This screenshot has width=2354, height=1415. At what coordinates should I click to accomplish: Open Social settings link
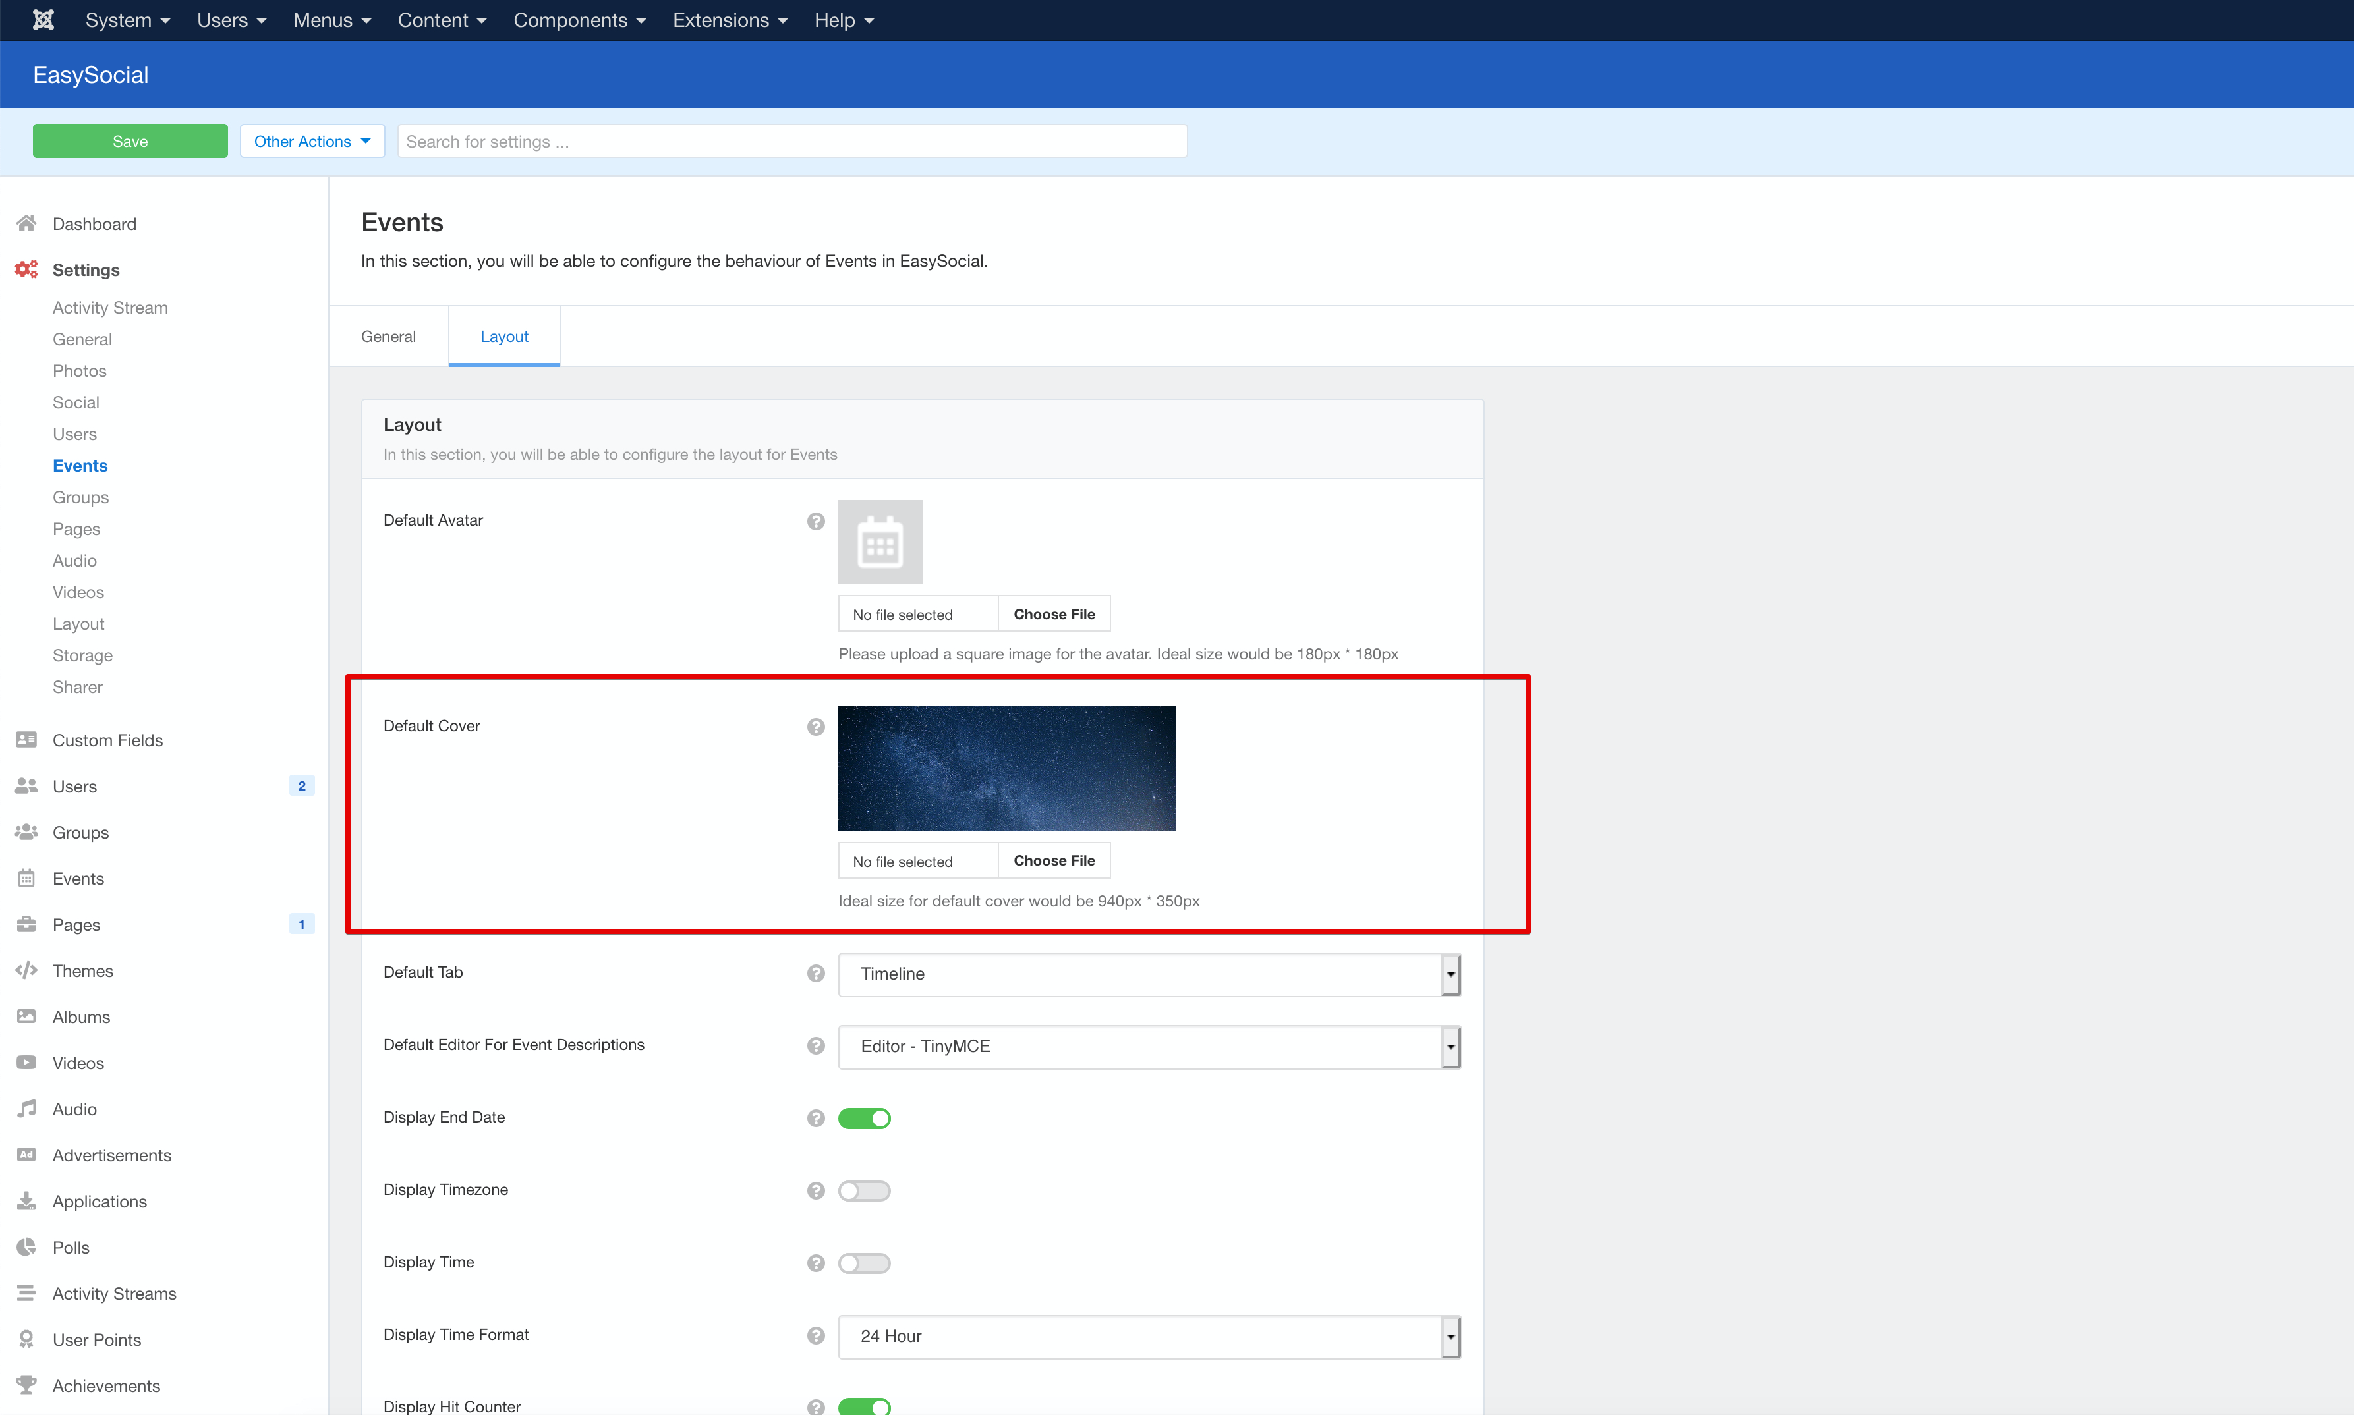click(x=75, y=402)
